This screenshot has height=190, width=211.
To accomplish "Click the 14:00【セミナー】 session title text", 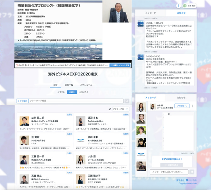I will [63, 65].
